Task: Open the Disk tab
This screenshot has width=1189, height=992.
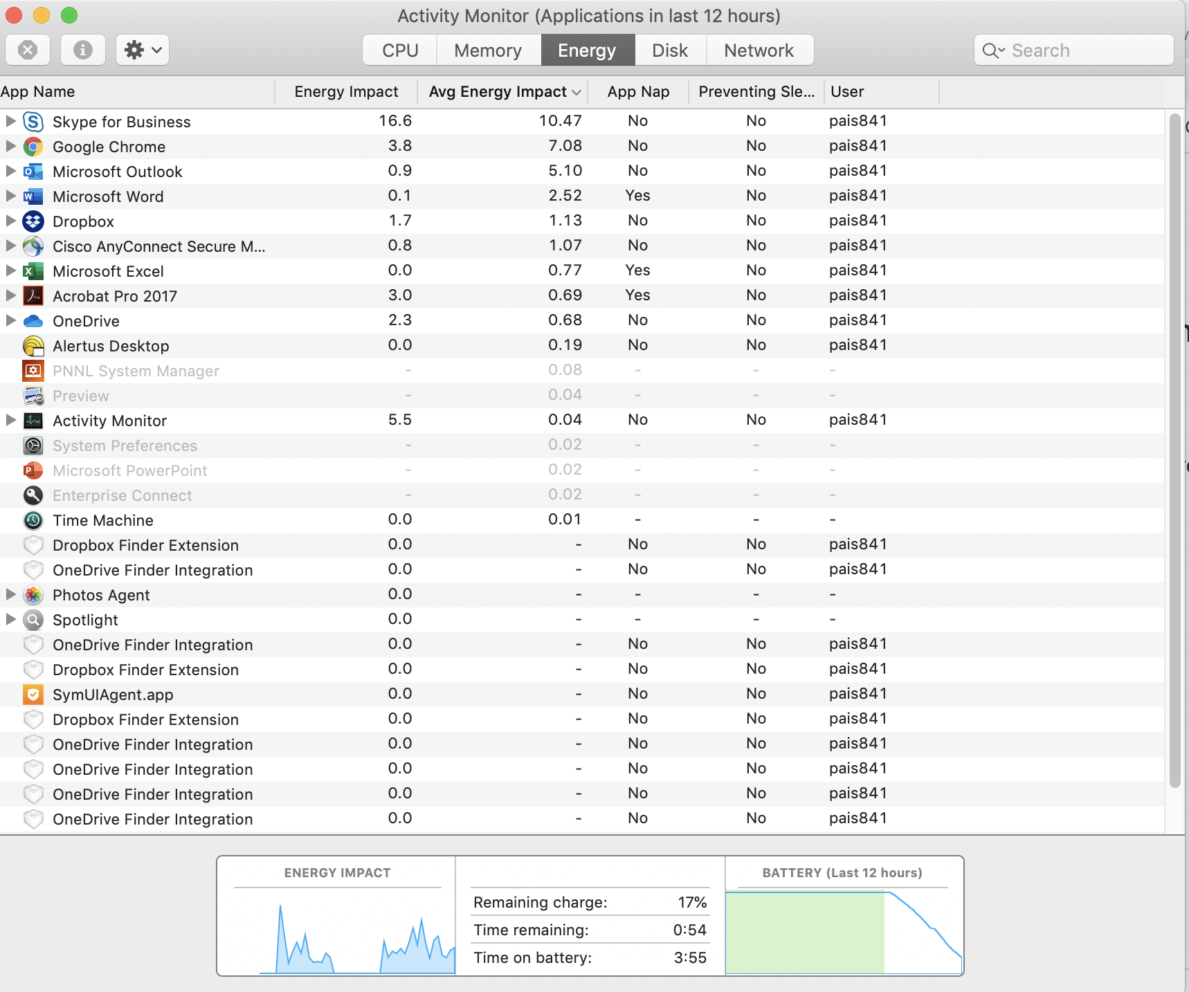Action: [670, 50]
